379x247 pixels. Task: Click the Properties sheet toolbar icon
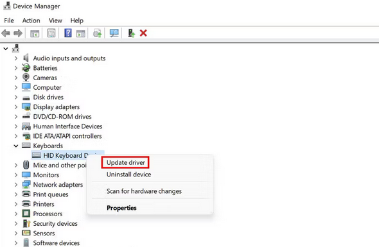[51, 33]
